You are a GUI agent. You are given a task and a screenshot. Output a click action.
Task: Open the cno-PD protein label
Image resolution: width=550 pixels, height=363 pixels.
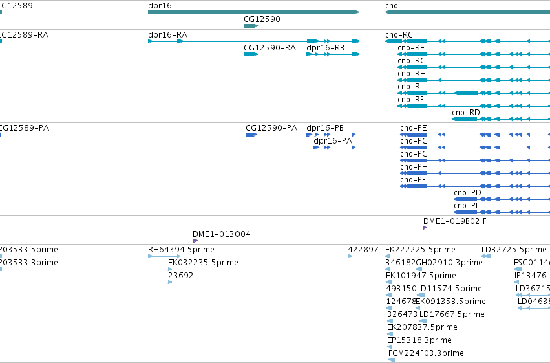(x=467, y=193)
